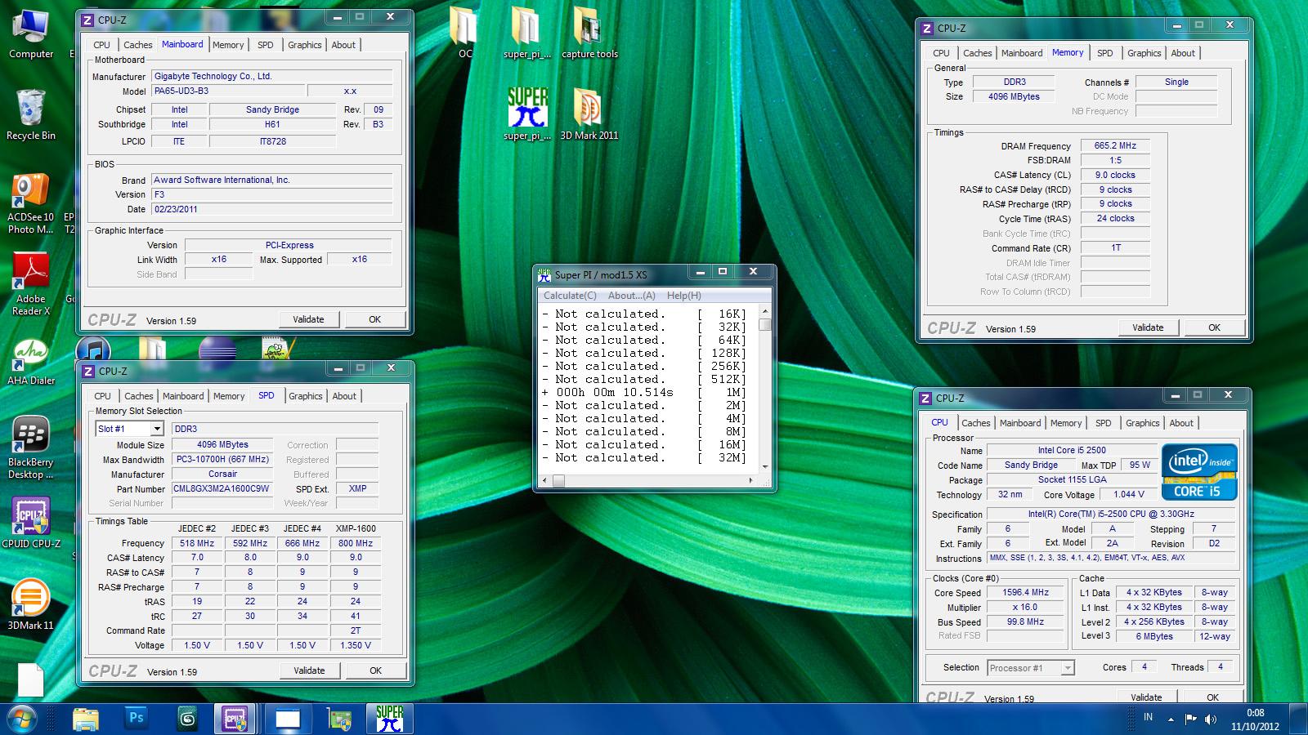This screenshot has height=735, width=1308.
Task: Select the BlackBerry Desktop shortcut
Action: click(x=31, y=448)
